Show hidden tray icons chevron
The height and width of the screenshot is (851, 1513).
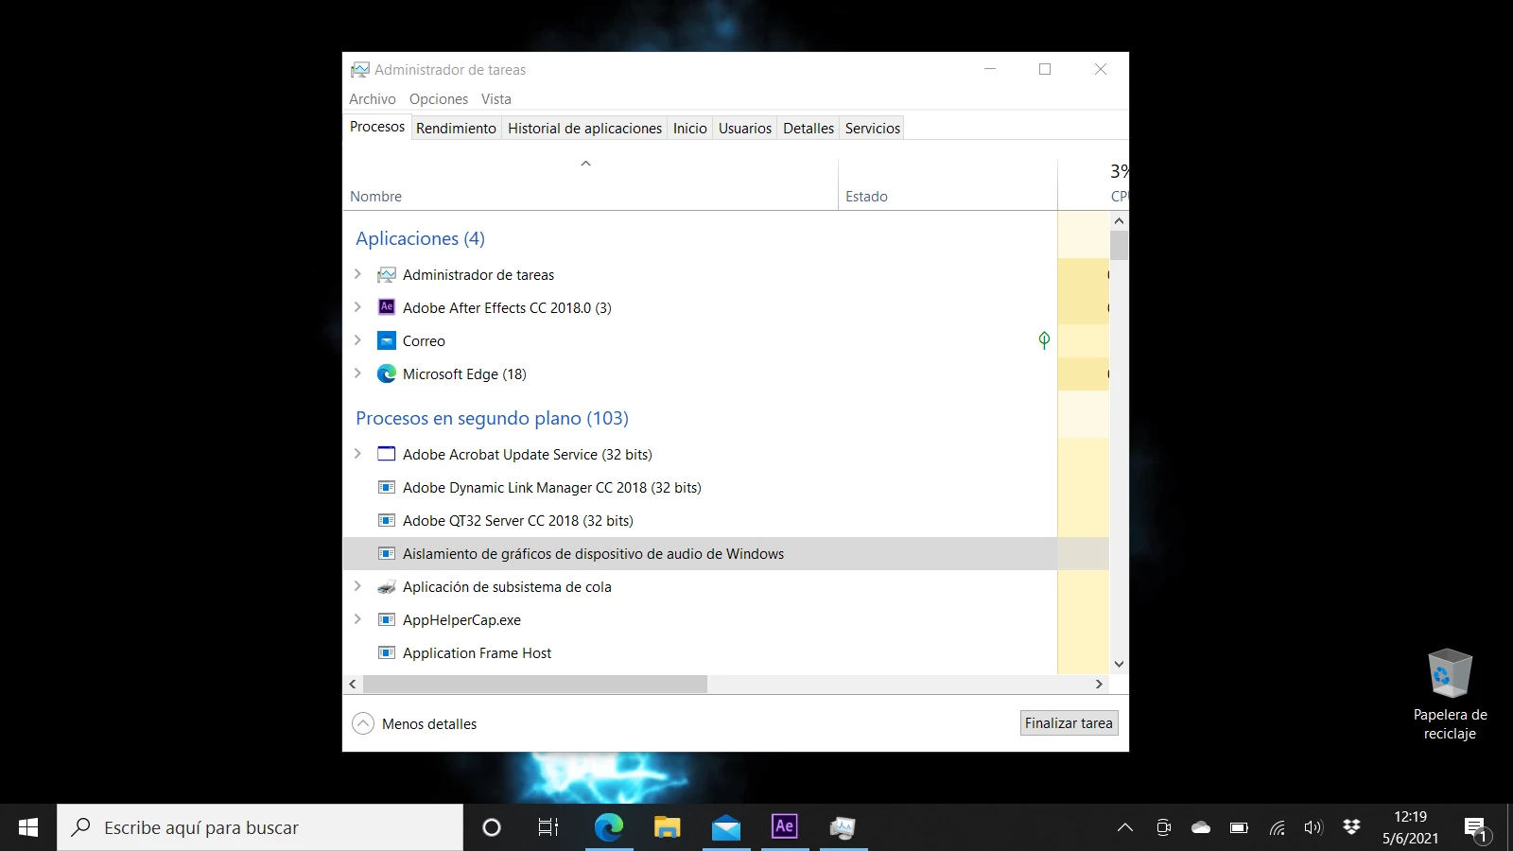tap(1125, 827)
